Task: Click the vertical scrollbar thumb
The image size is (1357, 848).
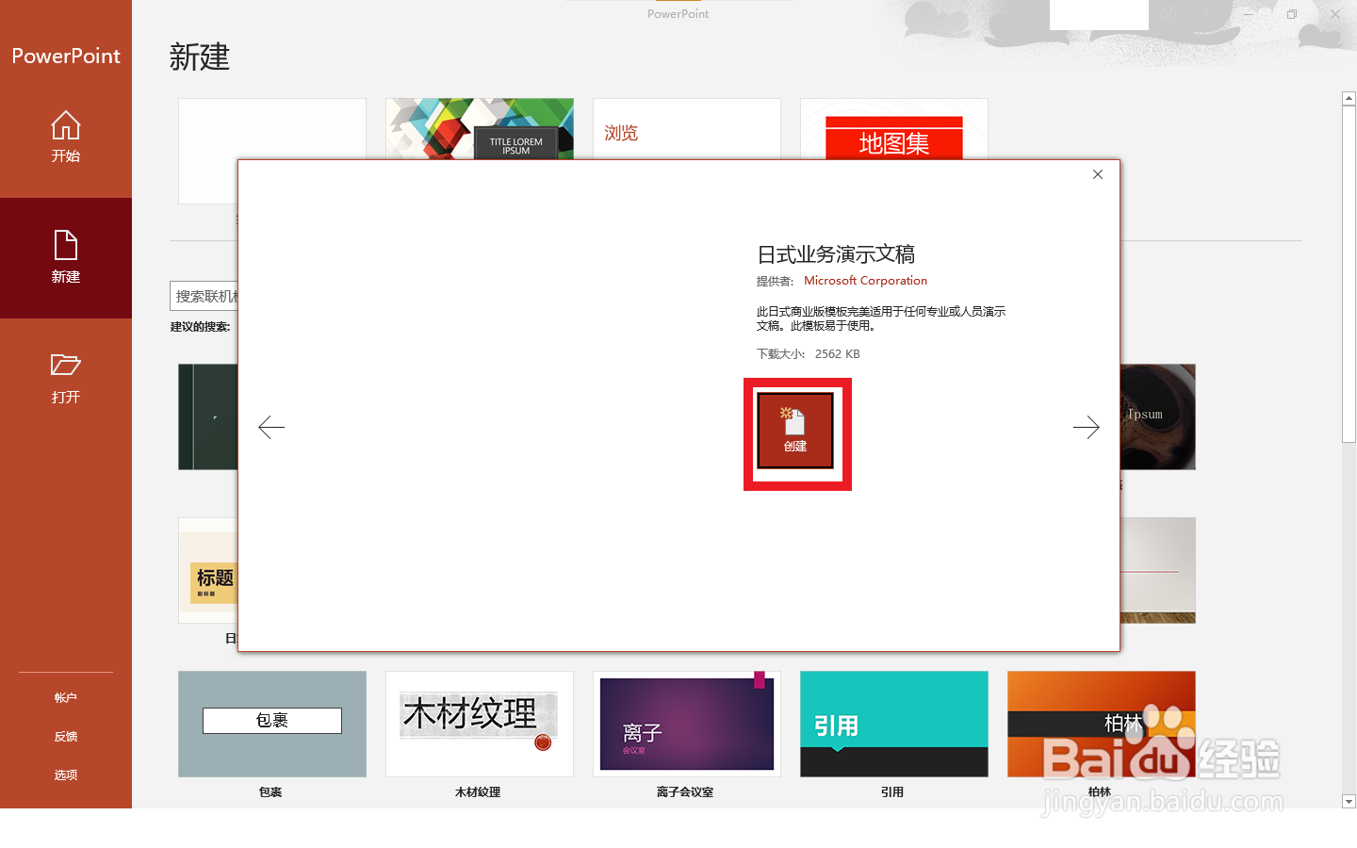Action: (x=1349, y=273)
